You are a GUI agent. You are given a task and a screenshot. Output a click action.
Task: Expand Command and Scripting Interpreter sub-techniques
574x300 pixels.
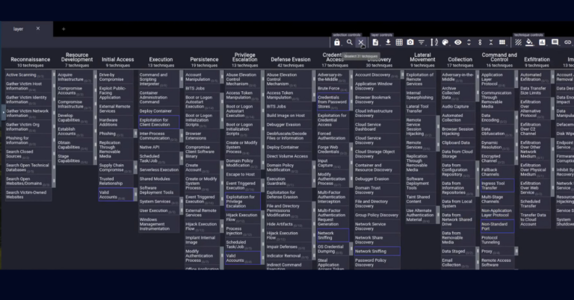point(181,79)
